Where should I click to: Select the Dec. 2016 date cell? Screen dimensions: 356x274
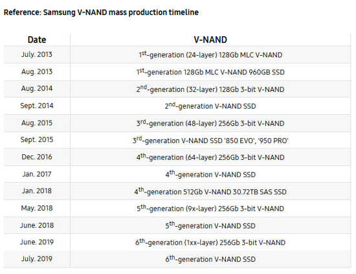point(37,157)
